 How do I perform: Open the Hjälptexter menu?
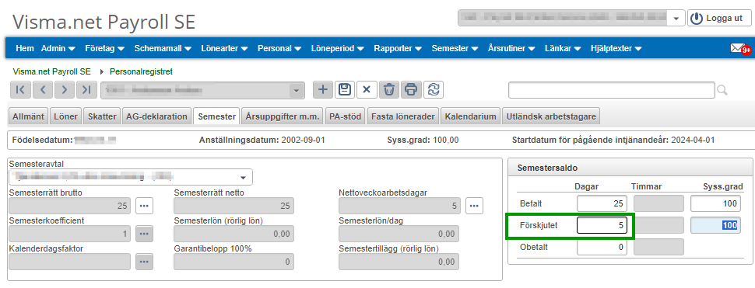[616, 48]
